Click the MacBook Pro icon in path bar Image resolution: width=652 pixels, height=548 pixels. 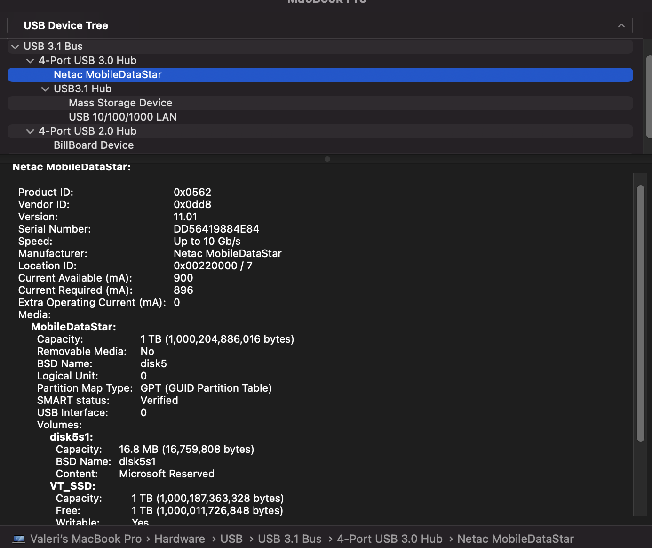click(x=19, y=539)
